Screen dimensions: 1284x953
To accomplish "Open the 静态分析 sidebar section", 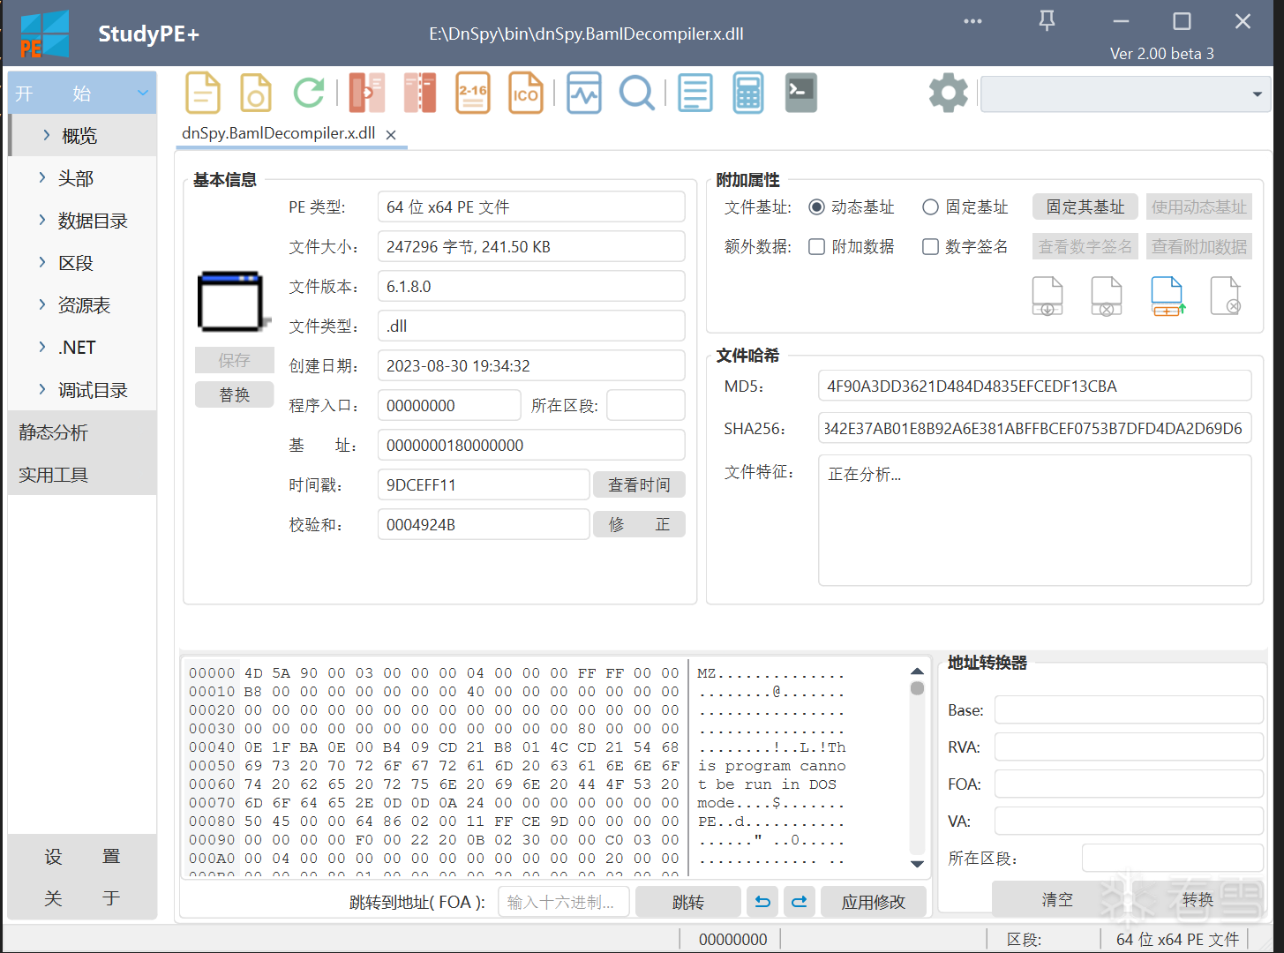I will 82,432.
